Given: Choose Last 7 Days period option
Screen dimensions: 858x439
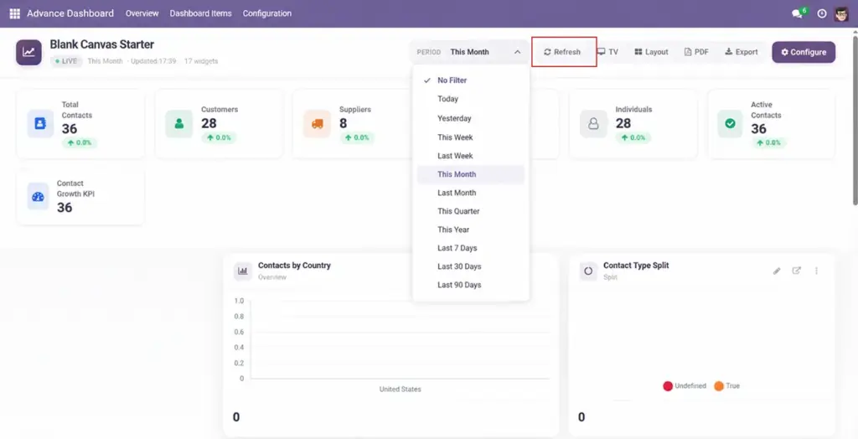Looking at the screenshot, I should [471, 248].
